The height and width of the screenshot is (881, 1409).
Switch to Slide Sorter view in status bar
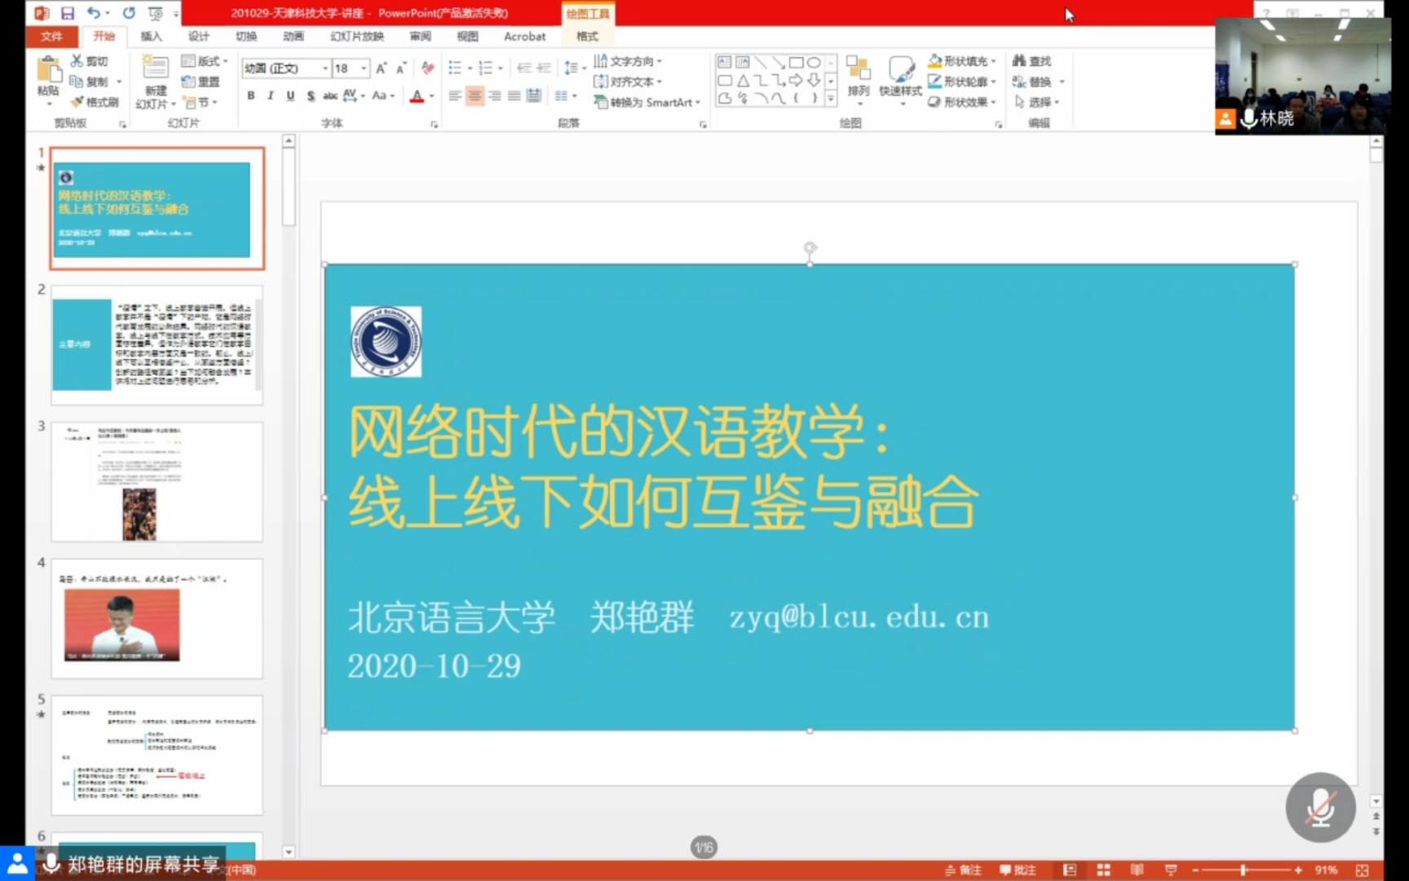pyautogui.click(x=1103, y=870)
